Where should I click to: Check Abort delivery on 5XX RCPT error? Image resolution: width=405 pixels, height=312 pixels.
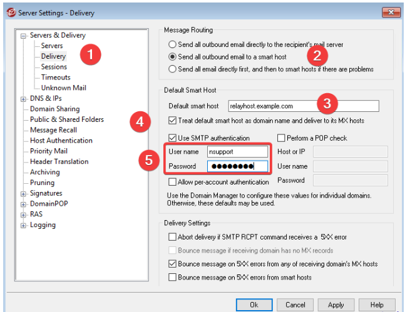172,237
